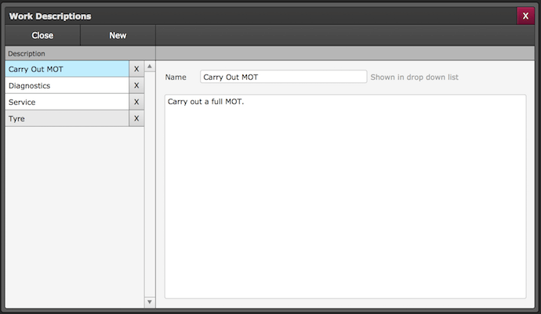Create a new work description with New
541x314 pixels.
(118, 35)
